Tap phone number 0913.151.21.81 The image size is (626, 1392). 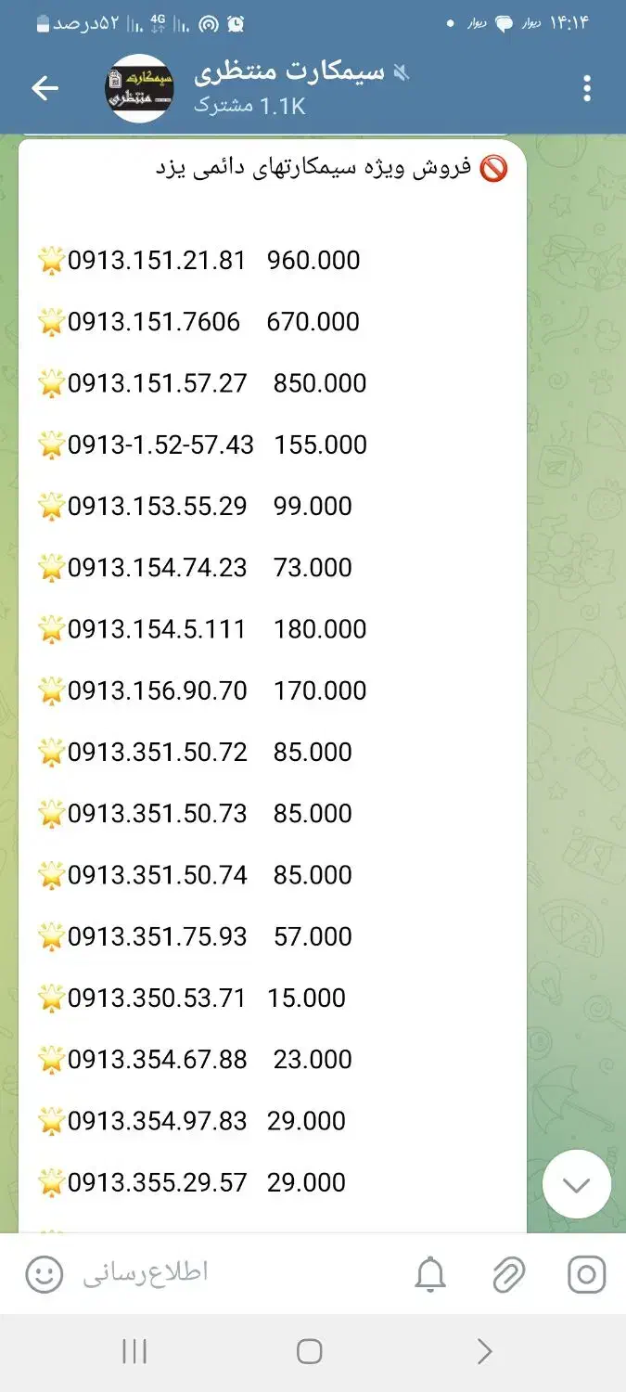pyautogui.click(x=157, y=261)
